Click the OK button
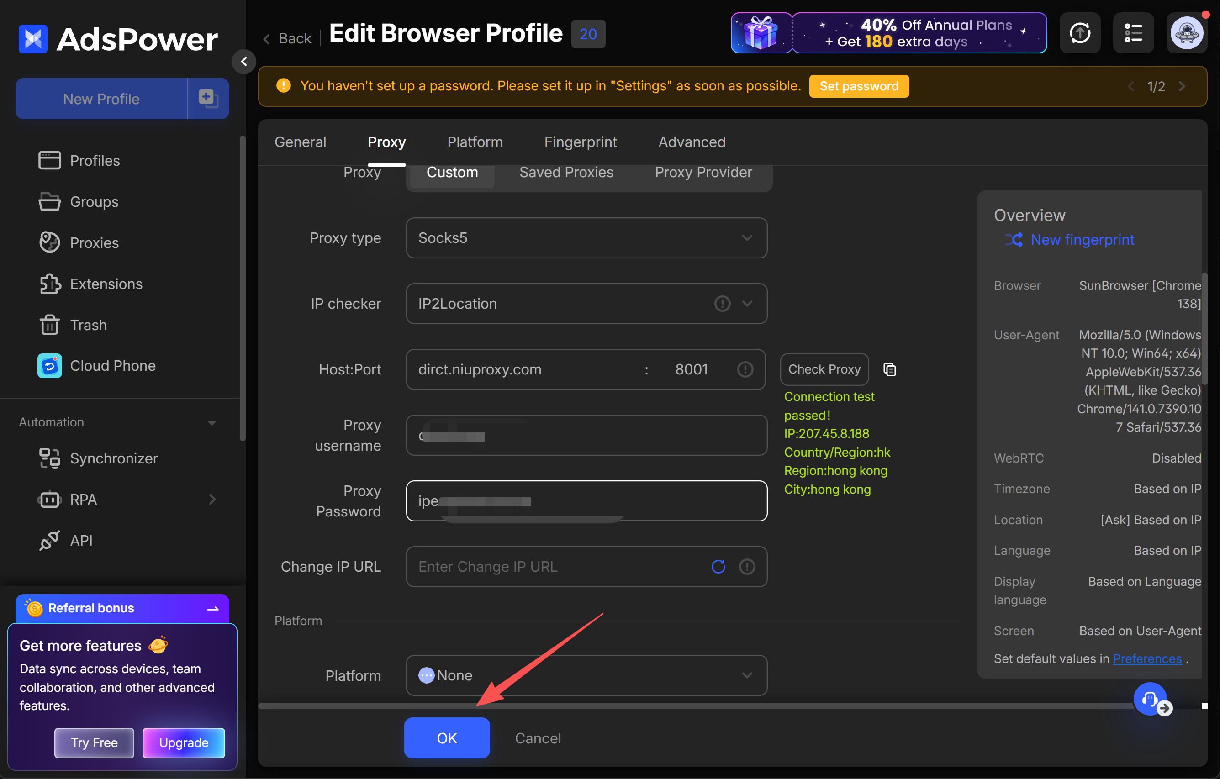The height and width of the screenshot is (779, 1220). pos(447,738)
